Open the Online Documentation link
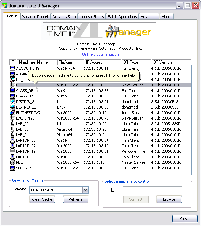Image resolution: width=201 pixels, height=226 pixels. pos(101,54)
